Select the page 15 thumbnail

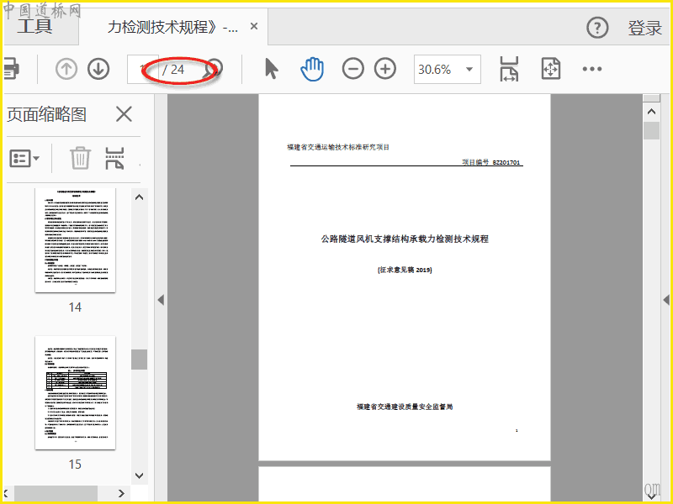coord(75,392)
